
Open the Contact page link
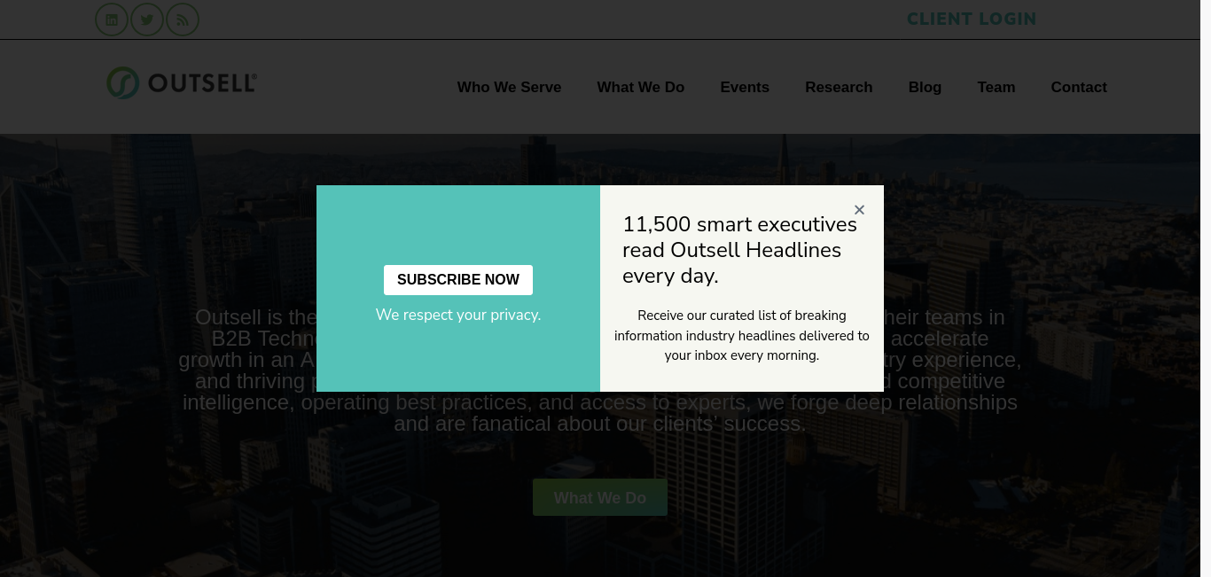tap(1079, 87)
